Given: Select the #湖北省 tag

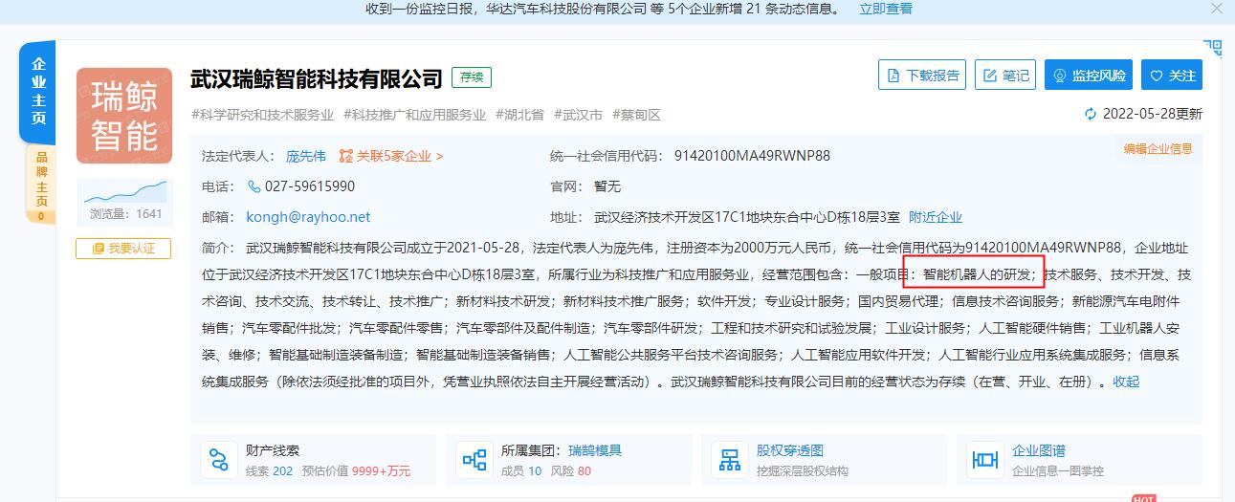Looking at the screenshot, I should tap(519, 115).
